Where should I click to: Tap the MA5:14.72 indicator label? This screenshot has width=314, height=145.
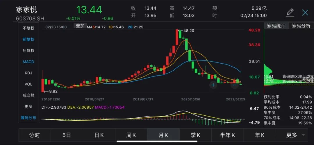tap(96, 27)
